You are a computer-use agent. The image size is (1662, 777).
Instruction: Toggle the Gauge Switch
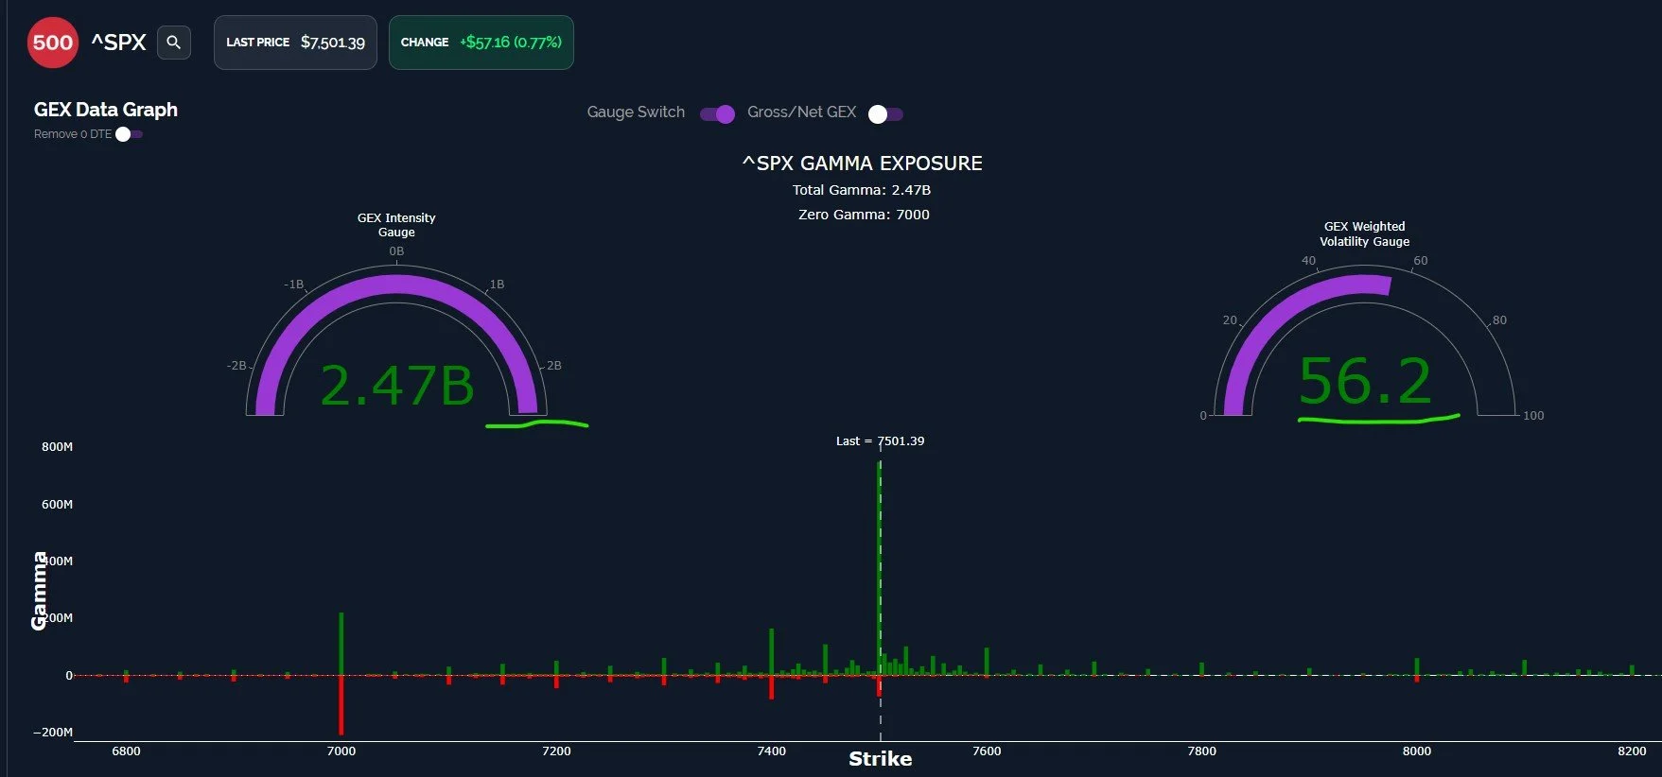click(x=718, y=113)
